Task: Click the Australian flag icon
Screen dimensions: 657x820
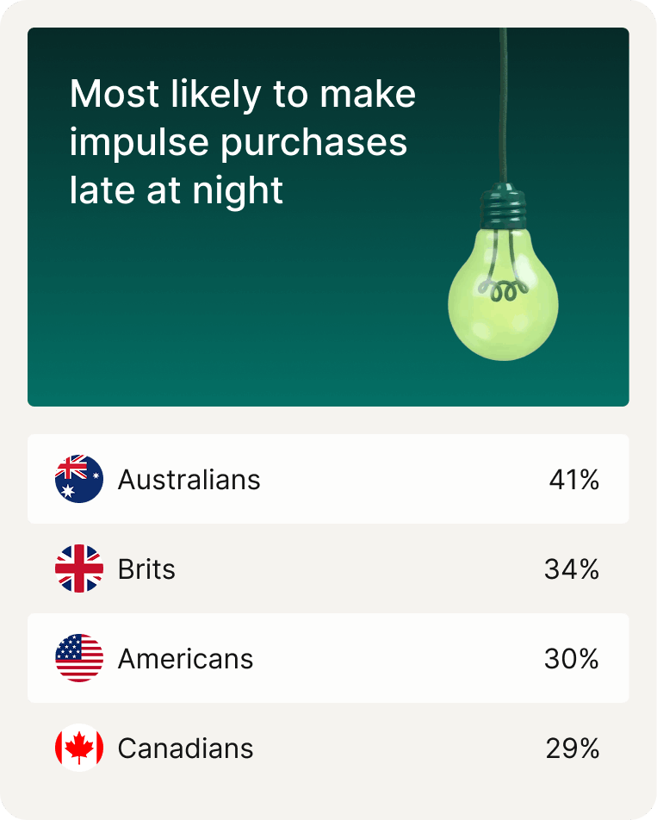Action: 79,479
